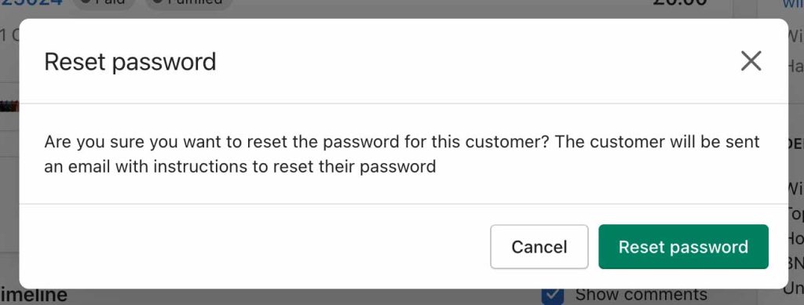Click the Show comments label text
Screen dimensions: 804x305
(641, 295)
